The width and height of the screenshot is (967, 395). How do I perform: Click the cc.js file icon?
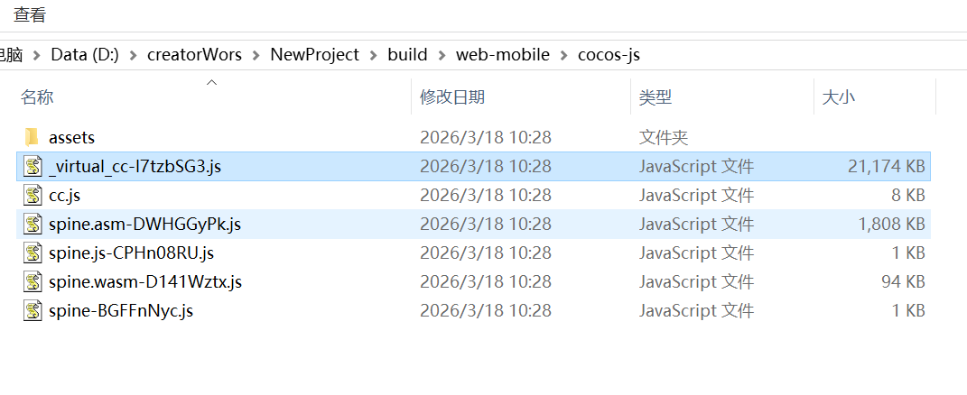(33, 195)
